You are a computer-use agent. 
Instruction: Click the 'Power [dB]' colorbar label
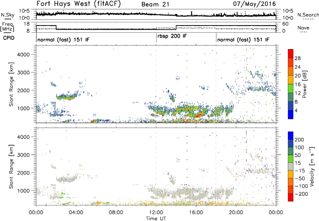pyautogui.click(x=305, y=84)
